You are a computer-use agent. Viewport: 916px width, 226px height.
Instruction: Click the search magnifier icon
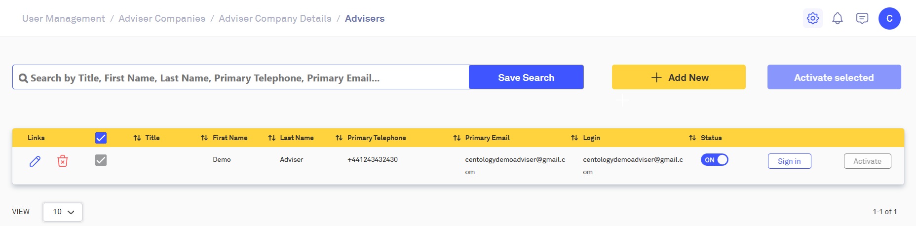[23, 78]
